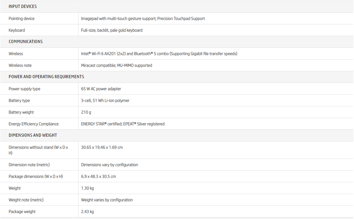Click the 1.30 kg weight value
The height and width of the screenshot is (219, 354).
point(87,188)
